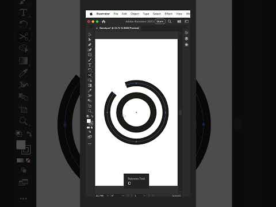The image size is (276, 207).
Task: Click the Share button
Action: (160, 21)
